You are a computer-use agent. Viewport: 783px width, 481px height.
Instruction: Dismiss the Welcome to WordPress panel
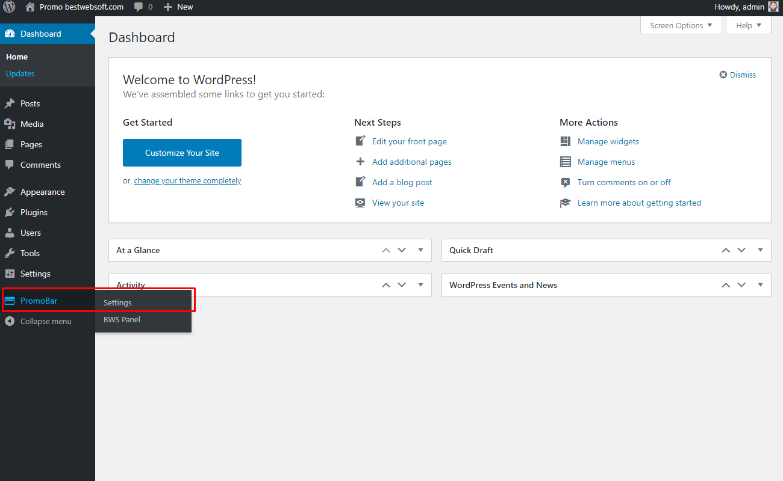tap(738, 75)
